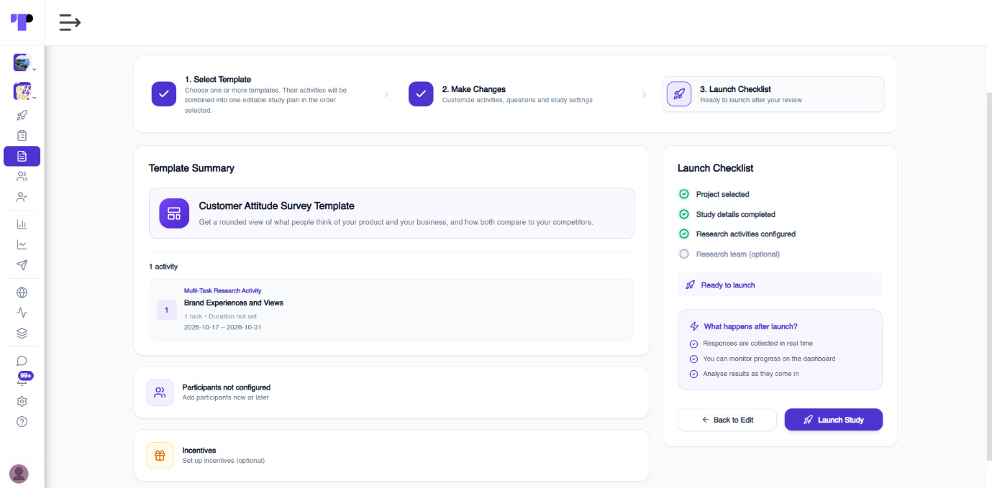Click the lightning icon beside What happens after launch
This screenshot has width=992, height=488.
694,326
